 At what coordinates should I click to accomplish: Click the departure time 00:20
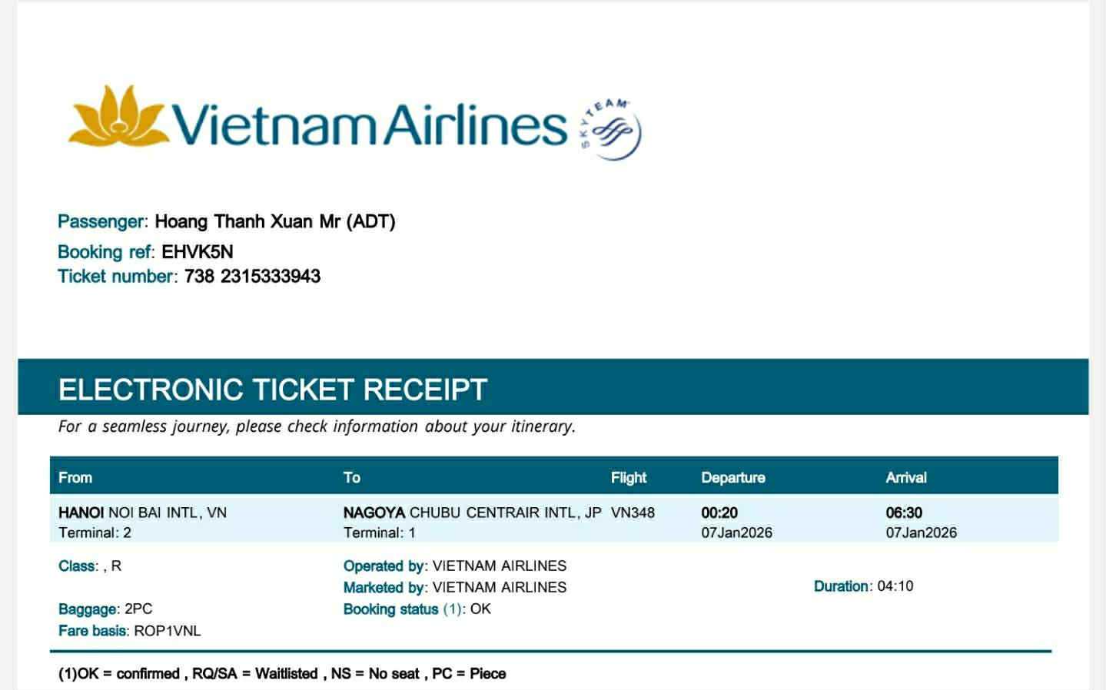coord(719,513)
